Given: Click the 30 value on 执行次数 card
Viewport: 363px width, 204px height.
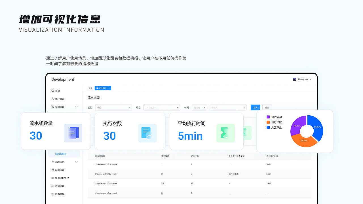Looking at the screenshot, I should pos(109,136).
